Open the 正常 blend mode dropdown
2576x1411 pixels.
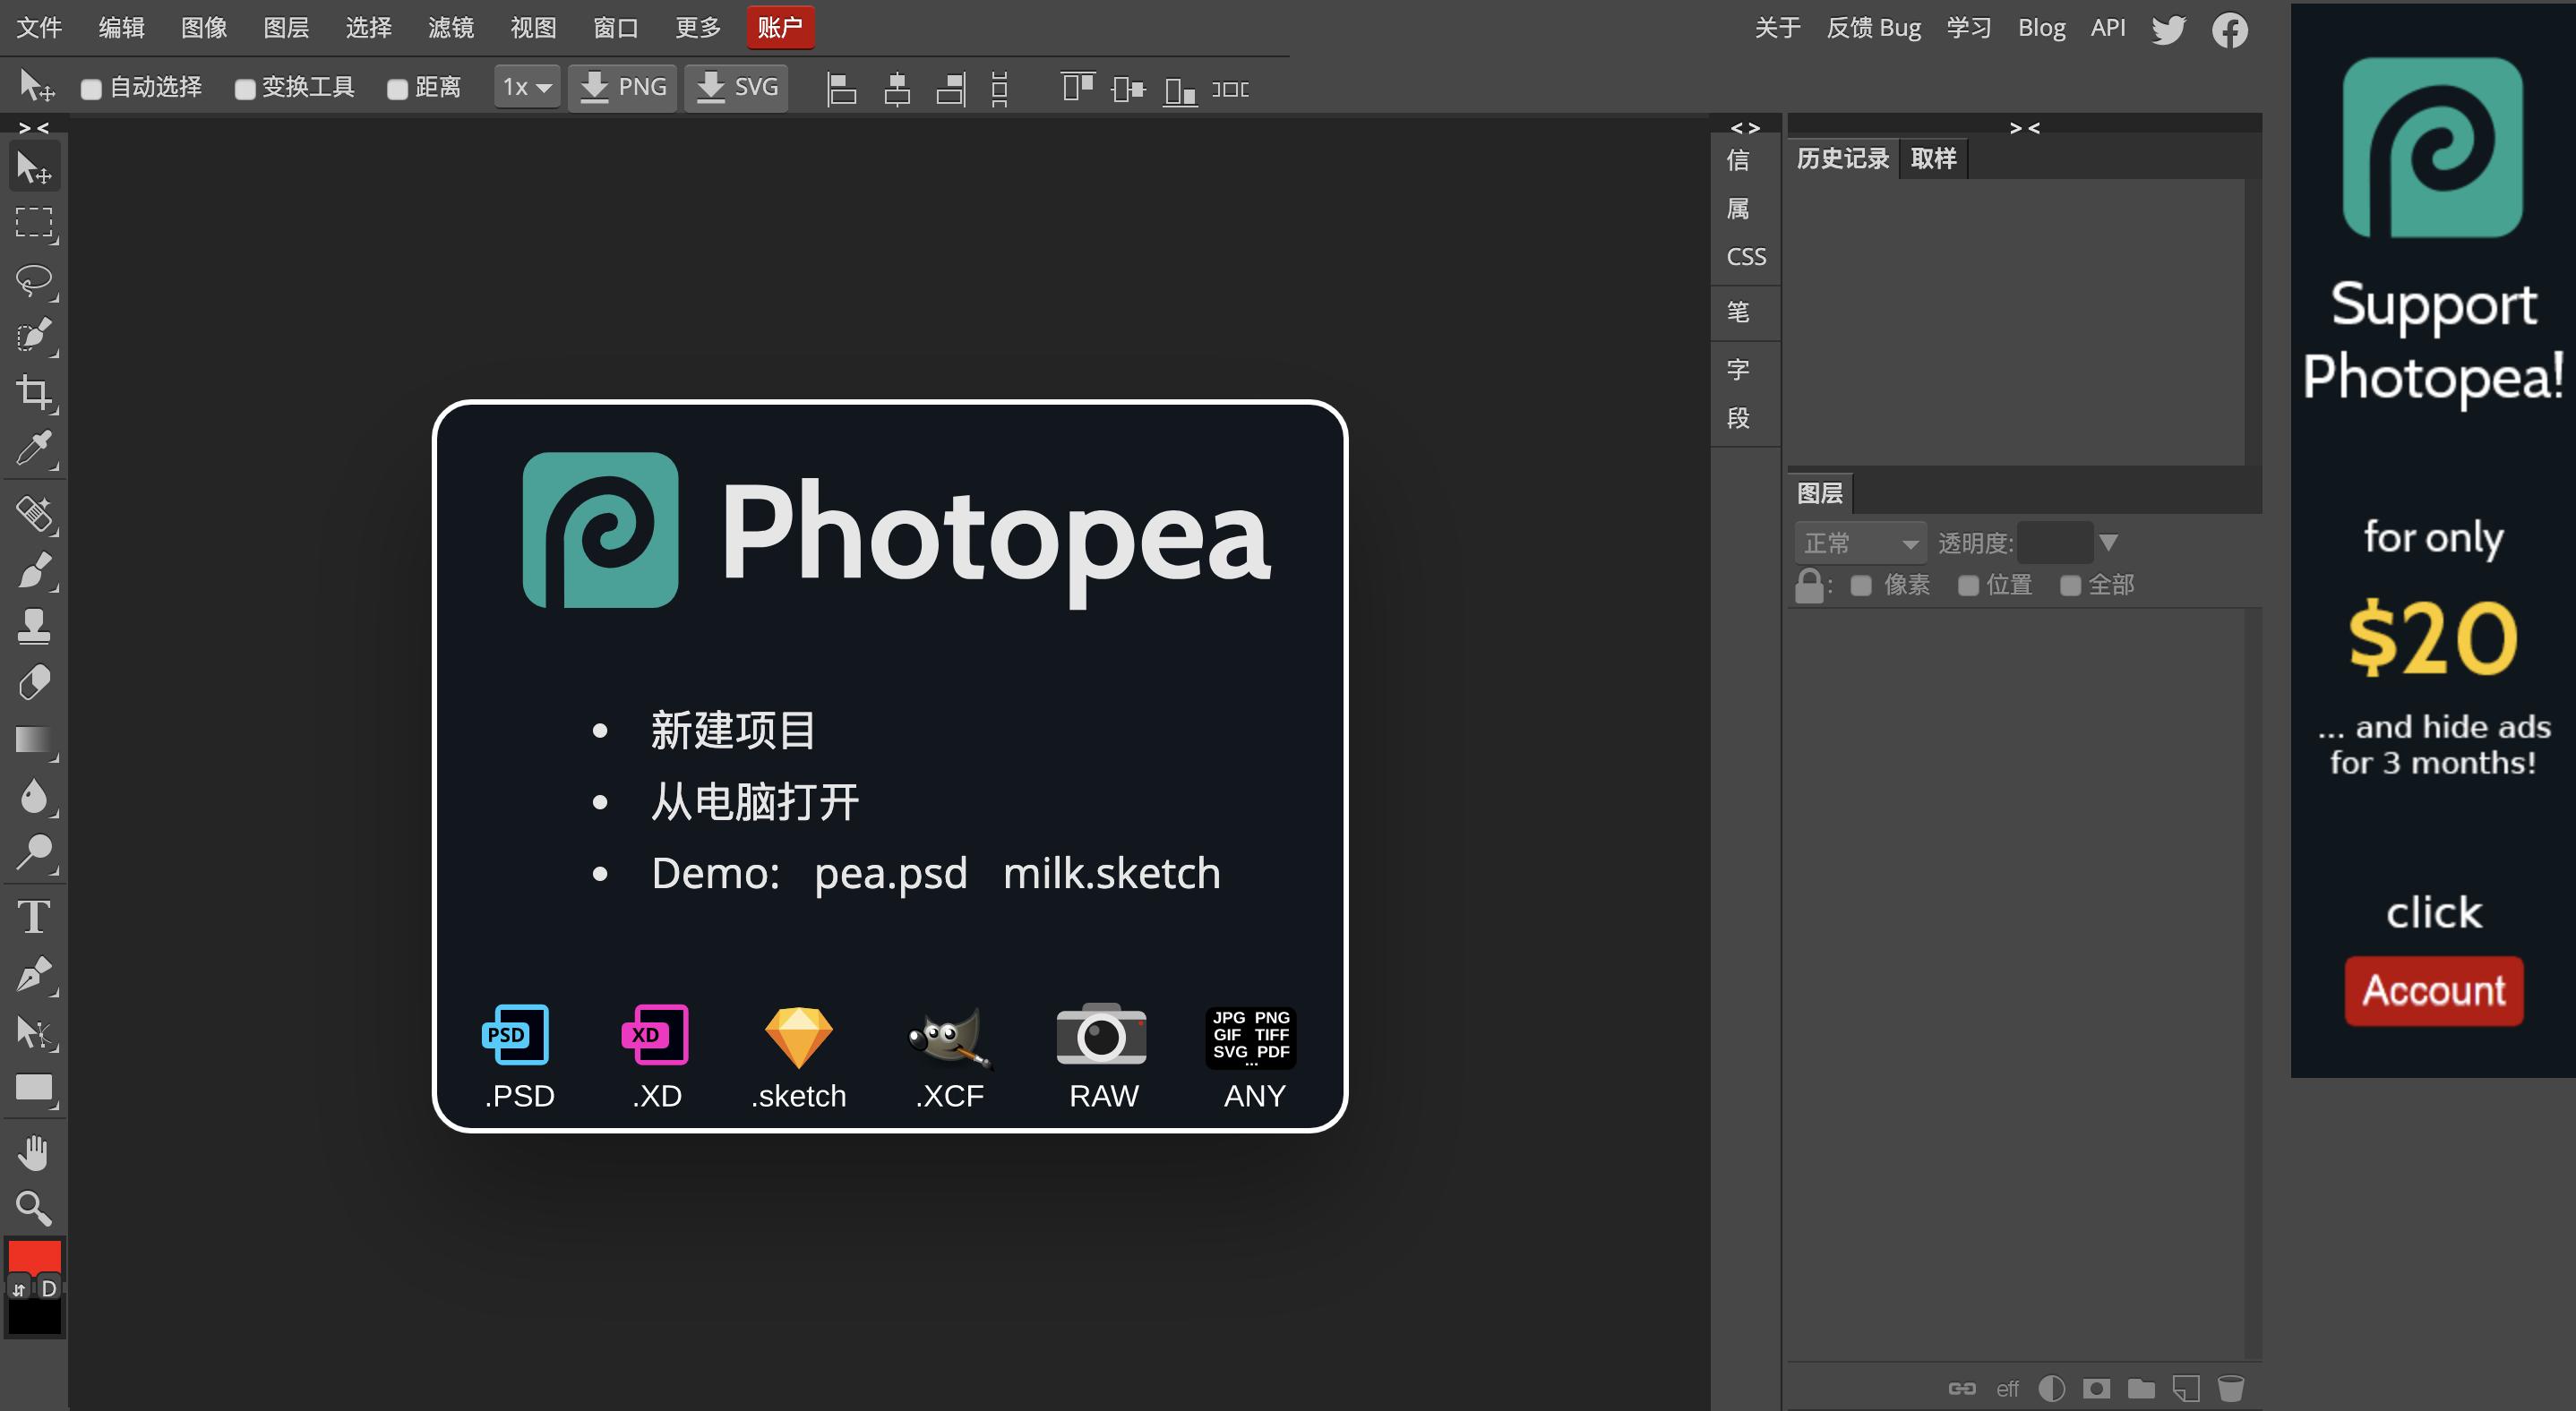point(1860,542)
